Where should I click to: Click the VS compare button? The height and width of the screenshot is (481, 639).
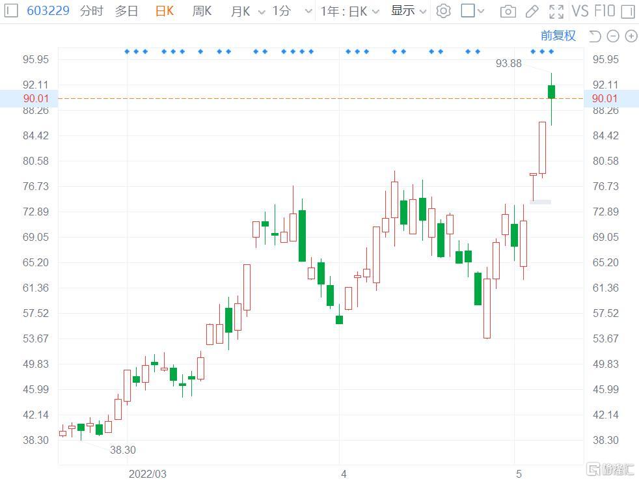point(580,11)
